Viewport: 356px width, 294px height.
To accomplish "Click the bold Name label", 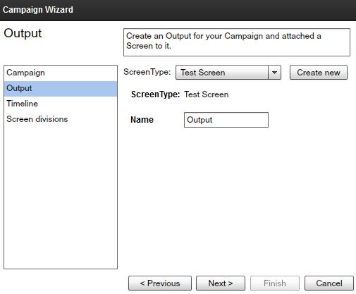I will (142, 120).
